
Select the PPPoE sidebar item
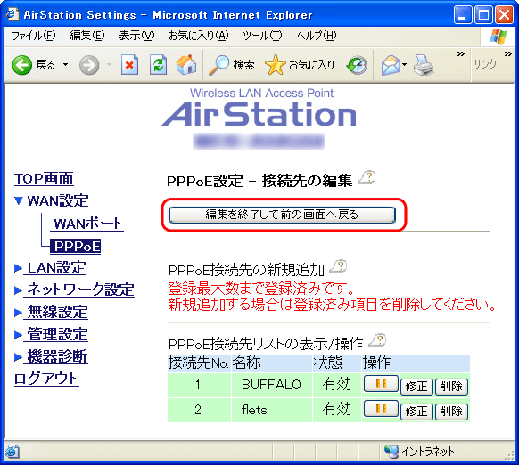(x=76, y=247)
